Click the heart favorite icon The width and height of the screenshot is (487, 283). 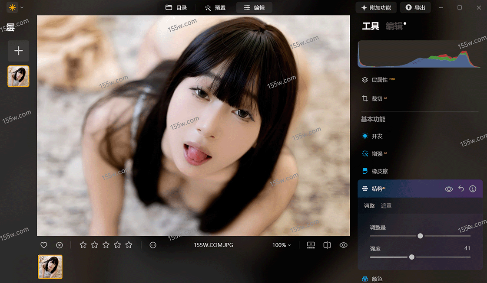44,245
